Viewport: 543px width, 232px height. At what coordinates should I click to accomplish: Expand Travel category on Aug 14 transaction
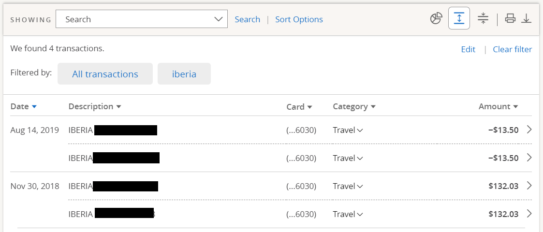coord(348,130)
